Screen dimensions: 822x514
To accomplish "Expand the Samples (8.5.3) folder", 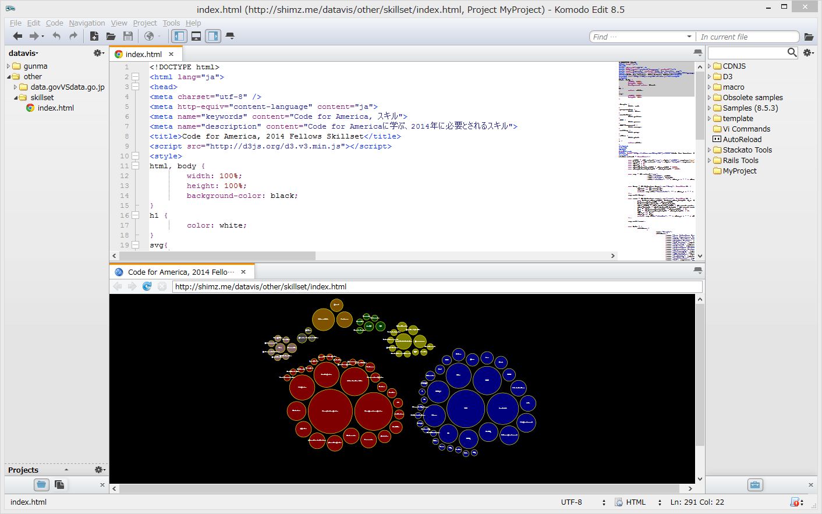I will [710, 108].
